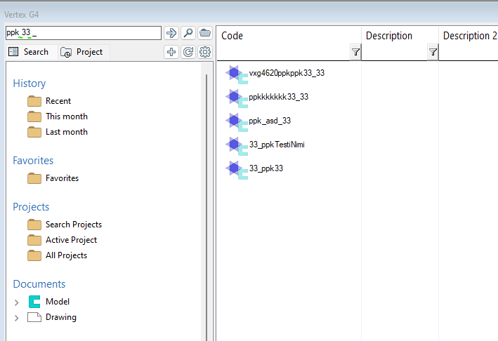Click the arrow go button beside search field
The height and width of the screenshot is (341, 498).
click(171, 33)
